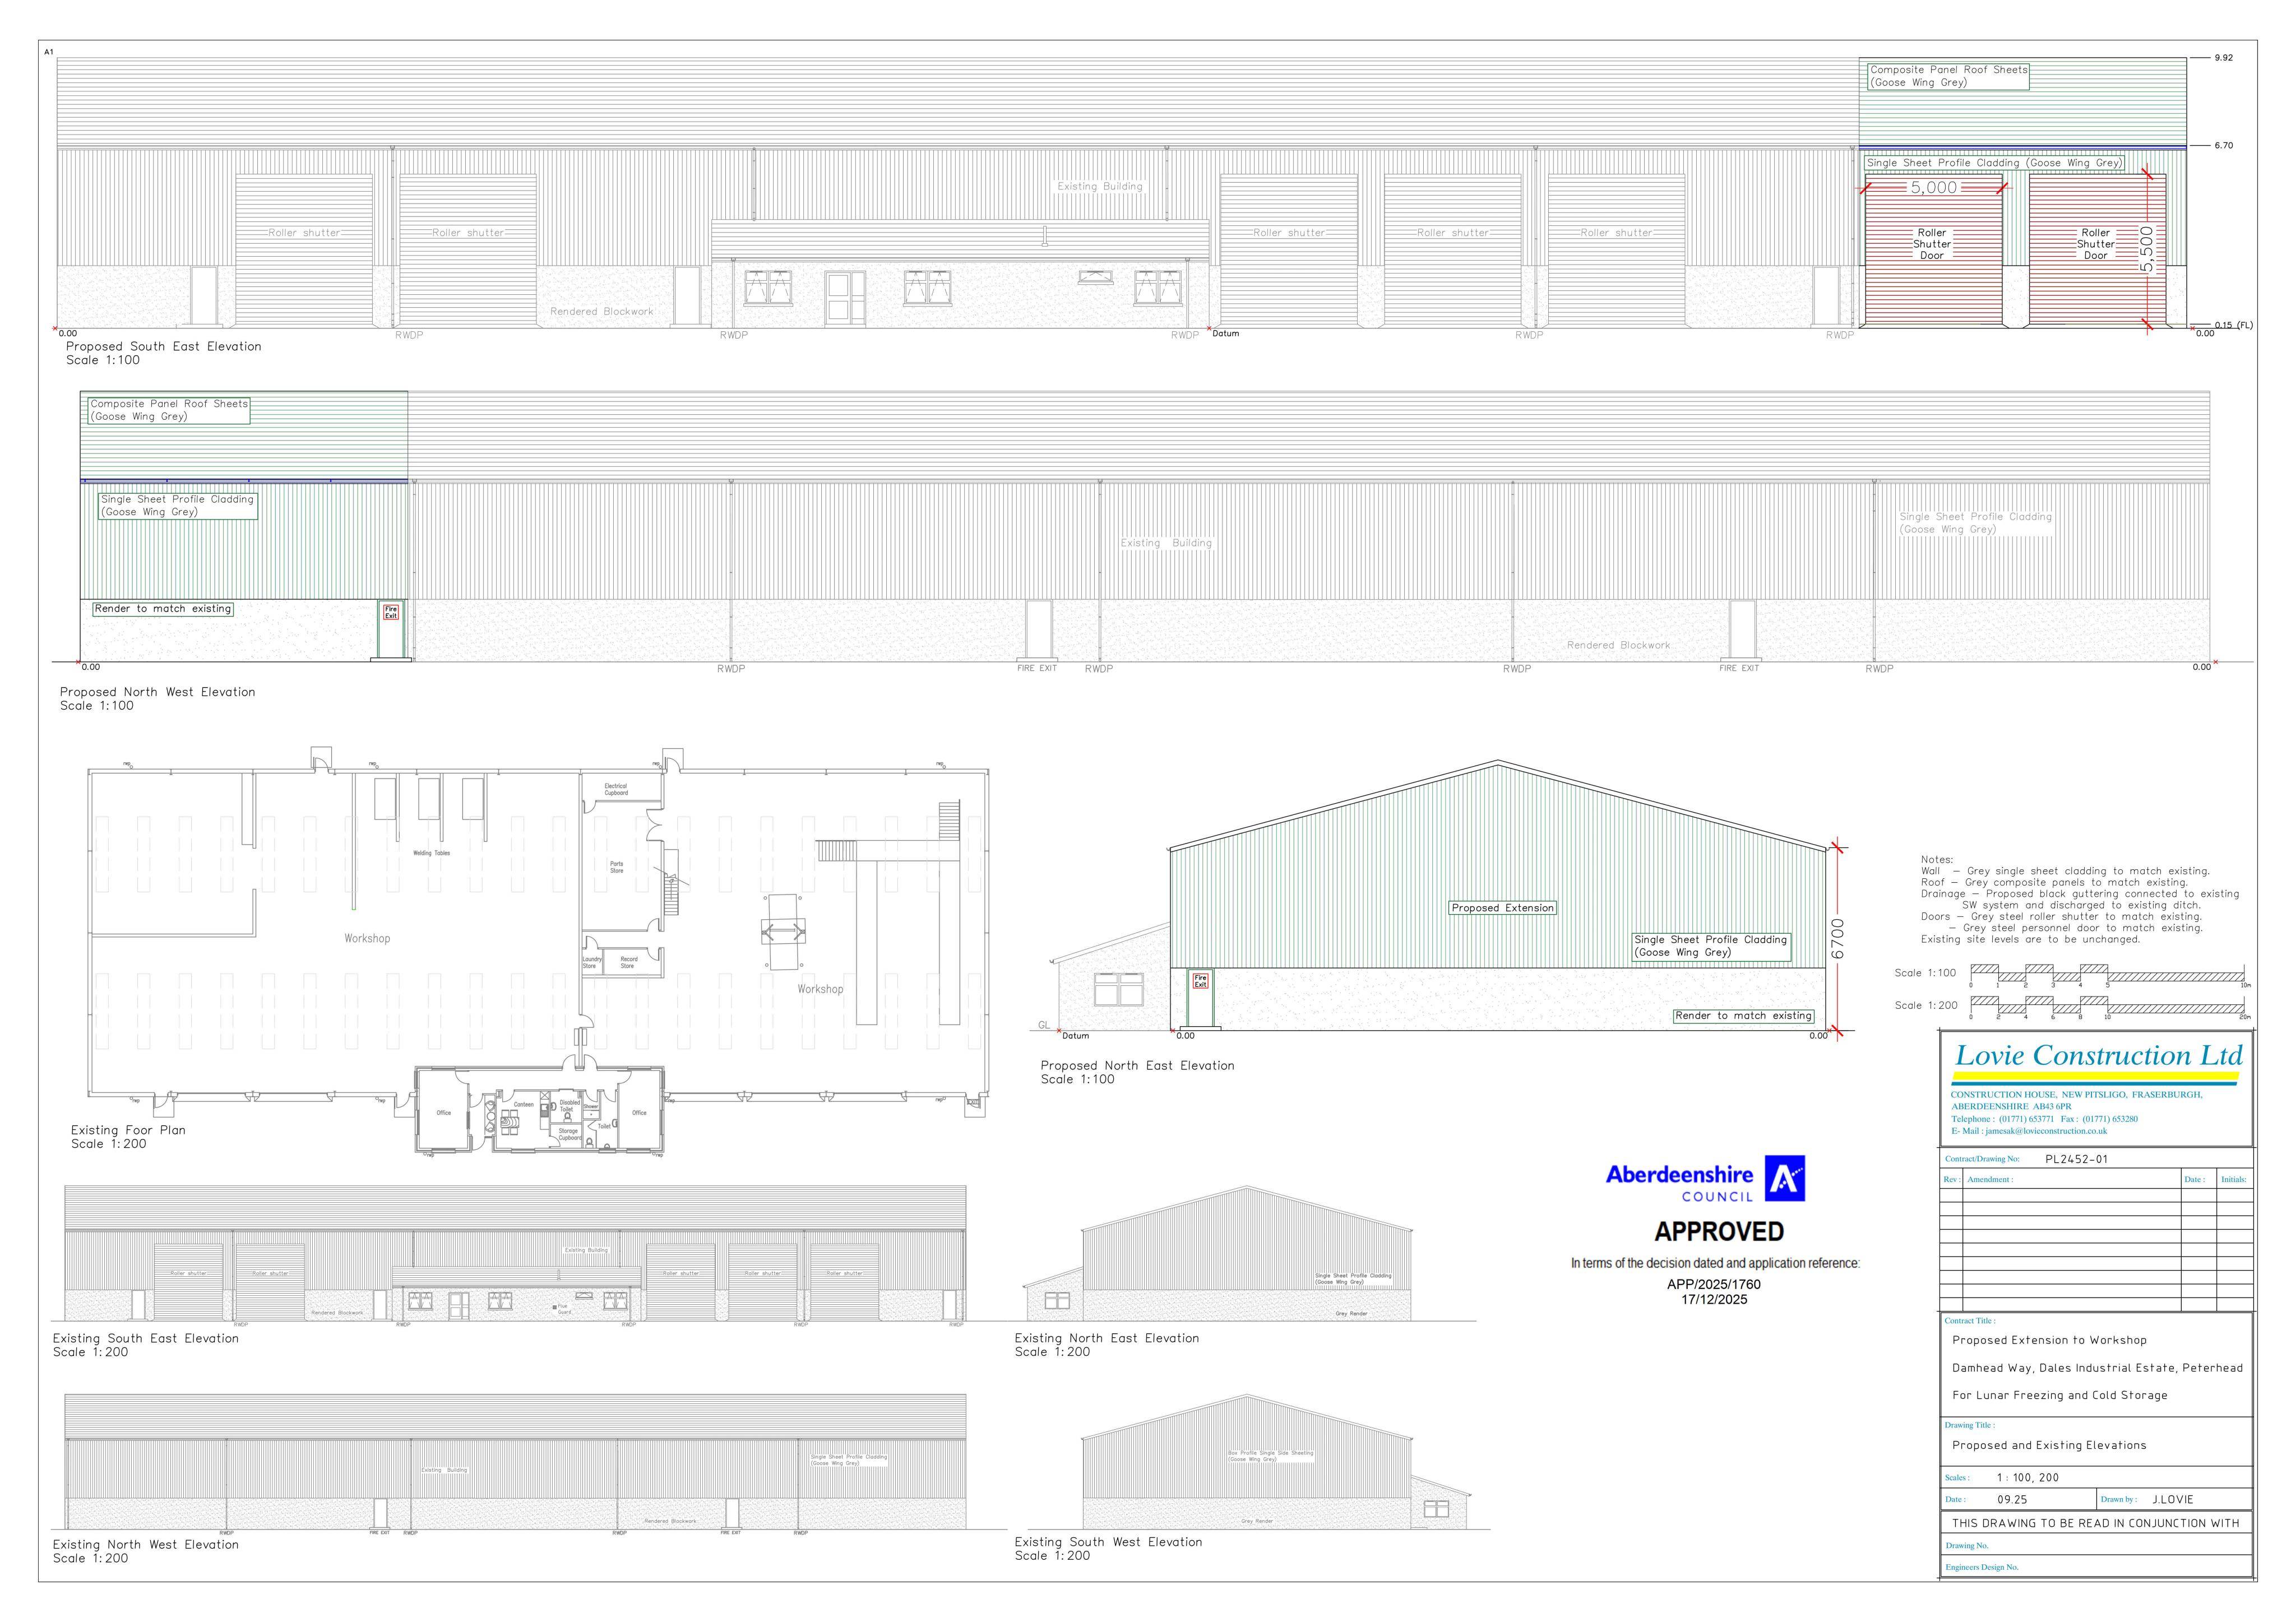Click the Scale 1:200 scale bar
The image size is (2296, 1622).
(x=2109, y=1008)
